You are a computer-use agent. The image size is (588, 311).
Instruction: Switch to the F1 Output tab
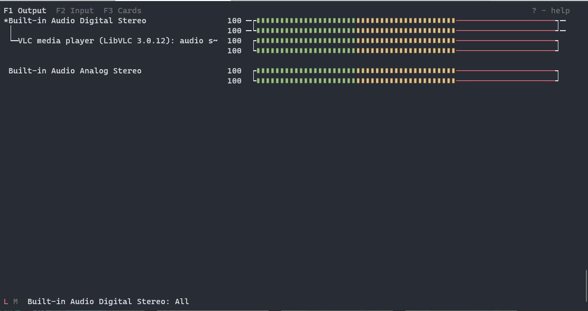(25, 11)
